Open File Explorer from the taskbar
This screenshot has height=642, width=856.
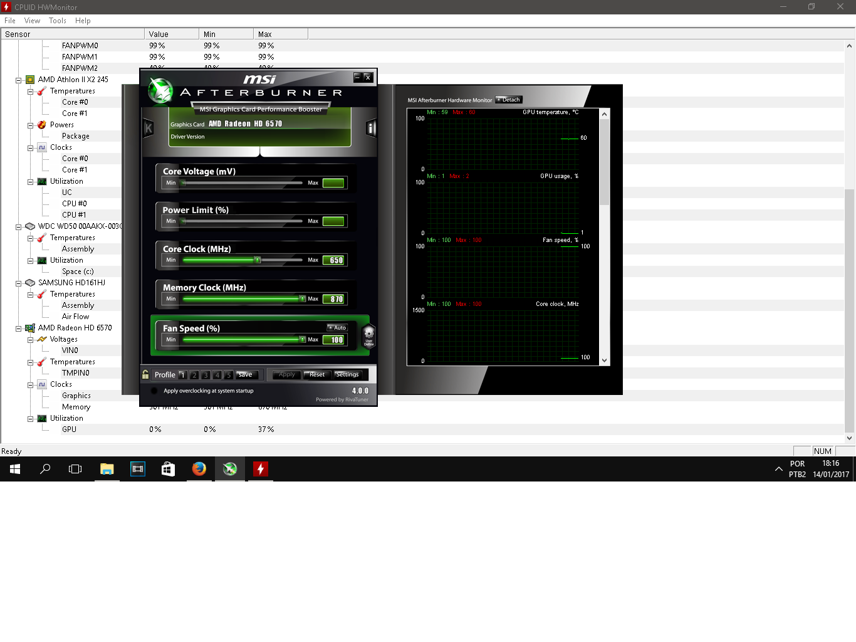click(107, 469)
